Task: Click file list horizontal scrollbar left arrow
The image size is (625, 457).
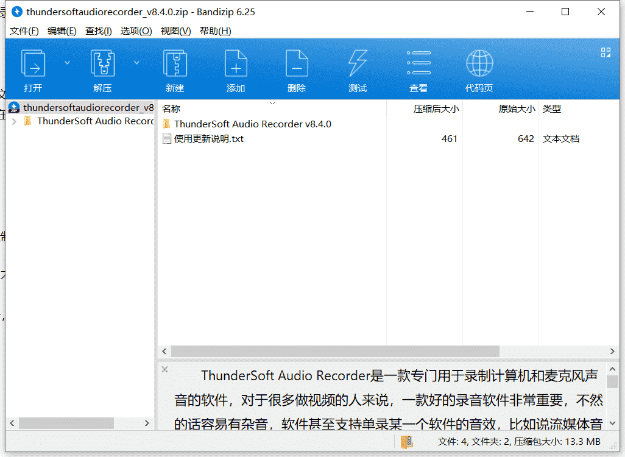Action: [x=164, y=352]
